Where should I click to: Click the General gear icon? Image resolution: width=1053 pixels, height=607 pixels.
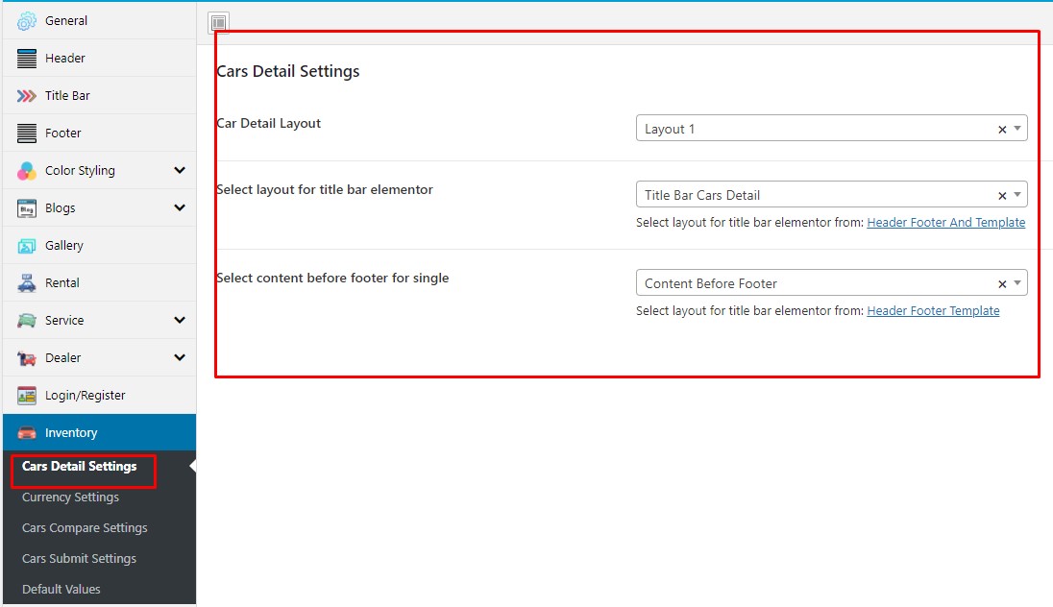point(27,21)
